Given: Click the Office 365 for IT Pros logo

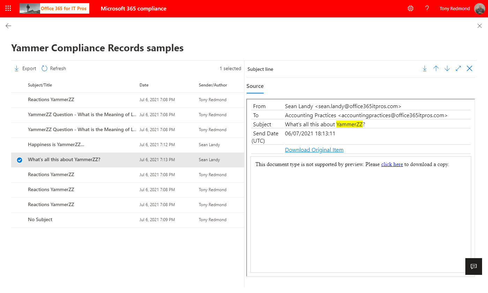Looking at the screenshot, I should (54, 8).
